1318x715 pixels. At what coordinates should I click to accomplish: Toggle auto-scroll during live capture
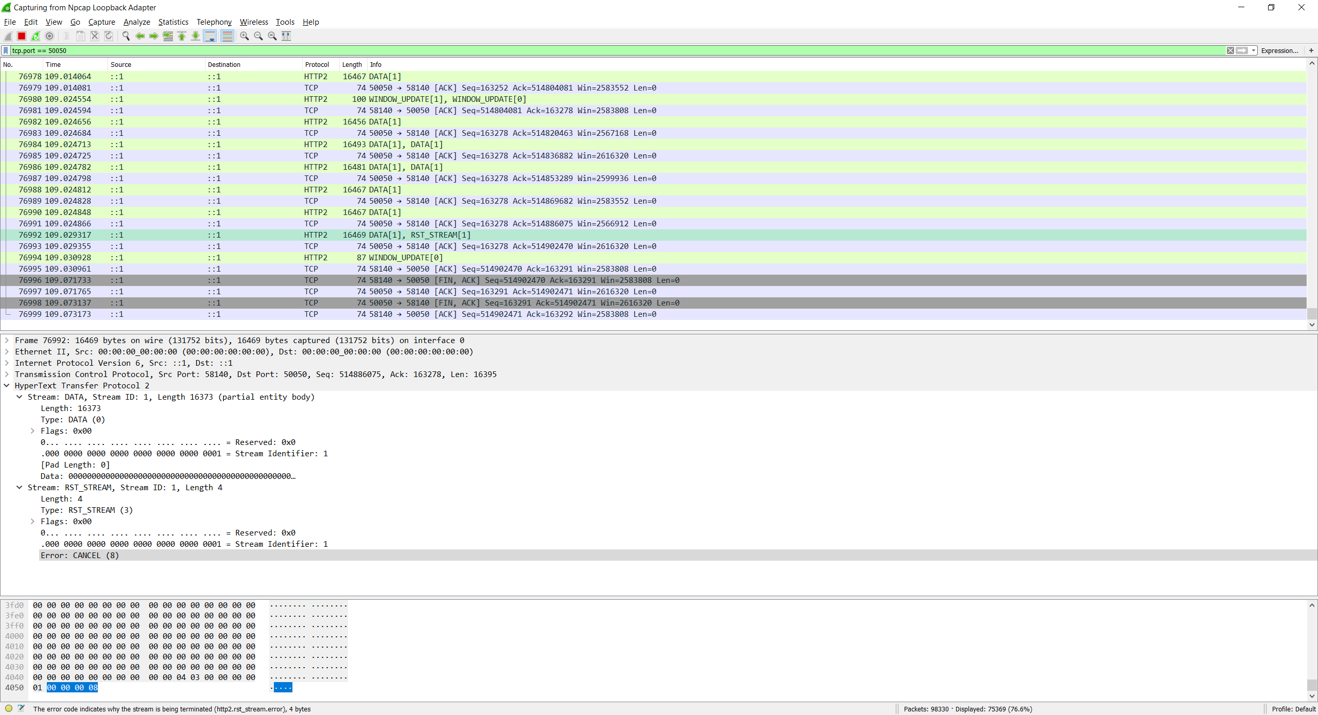(210, 36)
